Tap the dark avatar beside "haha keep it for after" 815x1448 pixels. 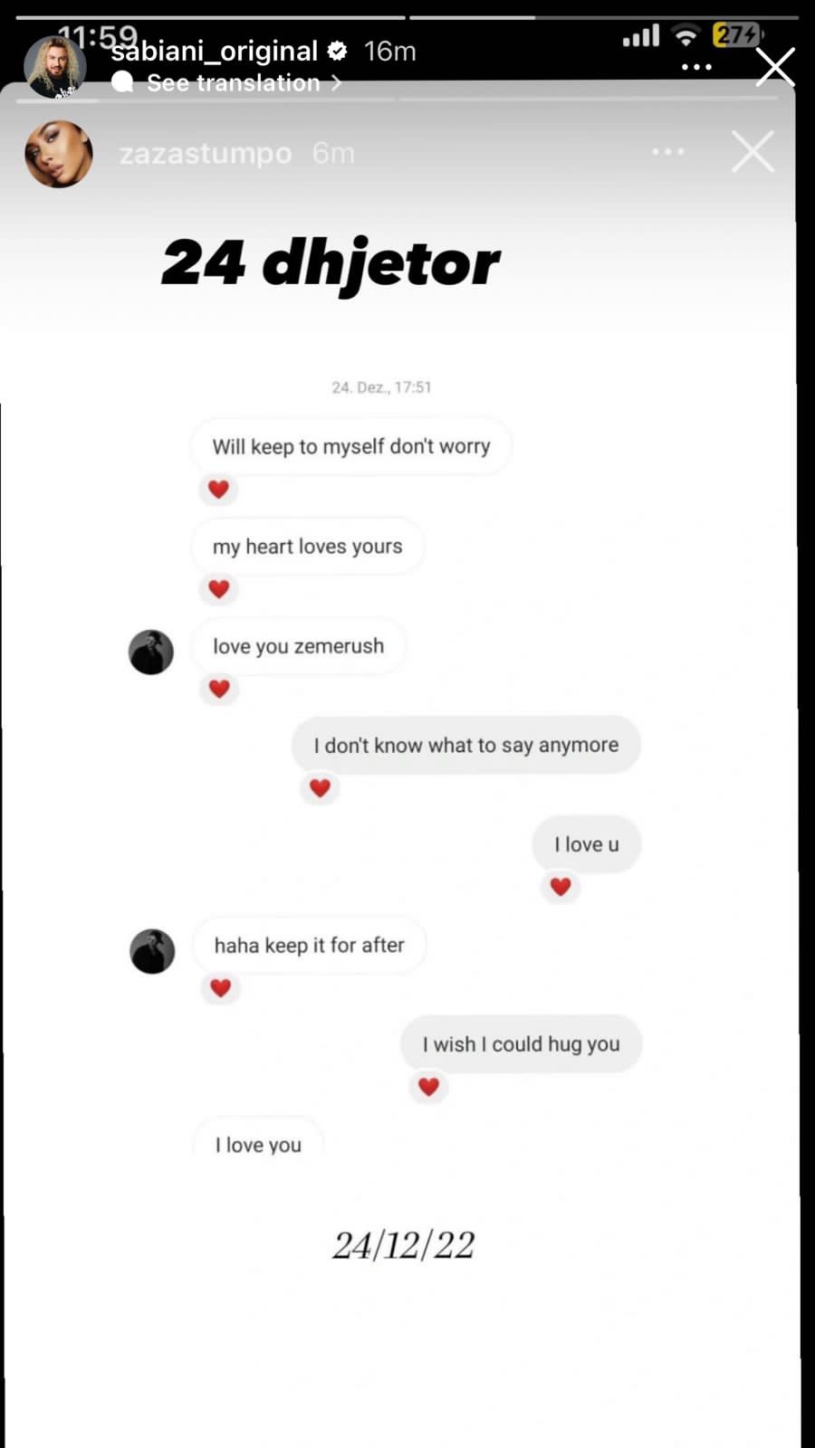tap(152, 951)
